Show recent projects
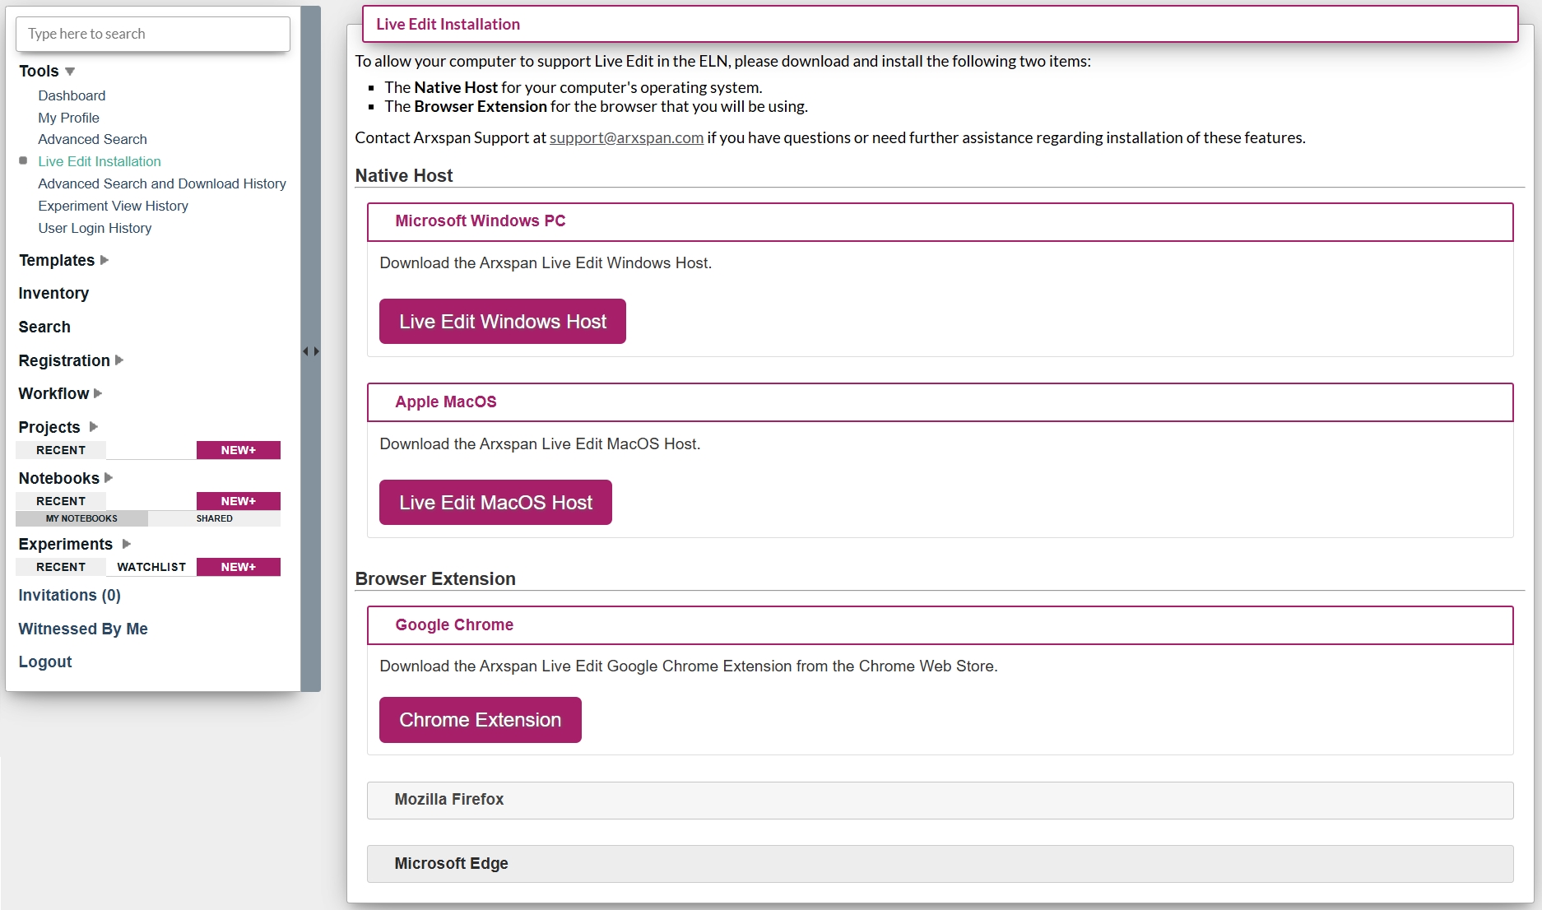The height and width of the screenshot is (910, 1542). (61, 450)
